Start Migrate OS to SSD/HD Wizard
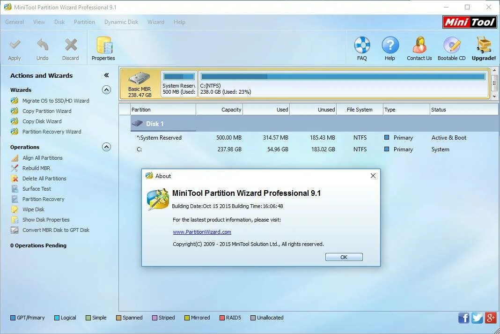 (x=56, y=101)
